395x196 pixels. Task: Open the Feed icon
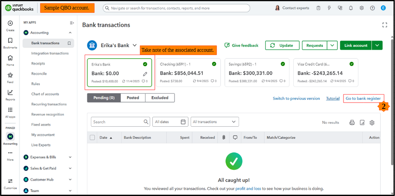(10, 75)
